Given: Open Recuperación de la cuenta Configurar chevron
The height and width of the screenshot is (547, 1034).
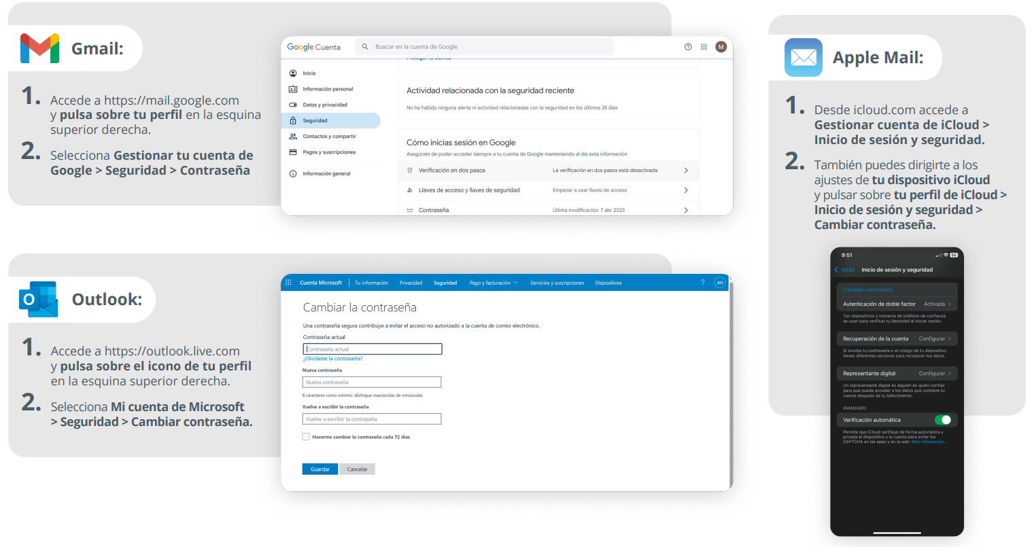Looking at the screenshot, I should tap(950, 338).
